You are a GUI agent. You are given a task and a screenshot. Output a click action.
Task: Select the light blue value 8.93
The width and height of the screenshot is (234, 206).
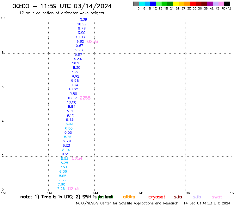(69, 124)
